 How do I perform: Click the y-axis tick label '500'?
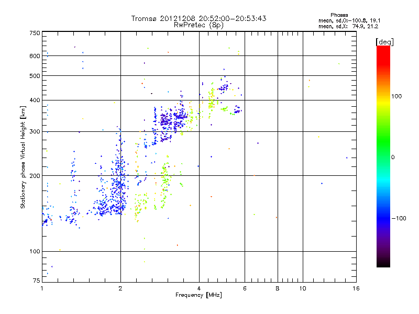35,76
